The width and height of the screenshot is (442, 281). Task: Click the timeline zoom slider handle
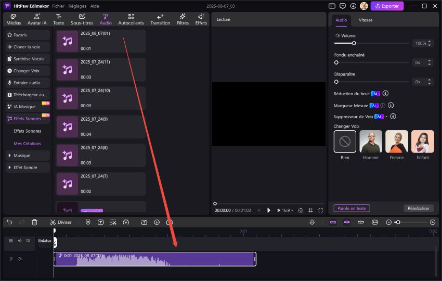[398, 222]
